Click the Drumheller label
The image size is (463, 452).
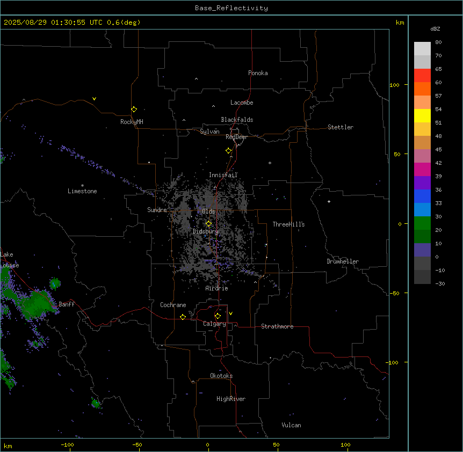tap(343, 261)
